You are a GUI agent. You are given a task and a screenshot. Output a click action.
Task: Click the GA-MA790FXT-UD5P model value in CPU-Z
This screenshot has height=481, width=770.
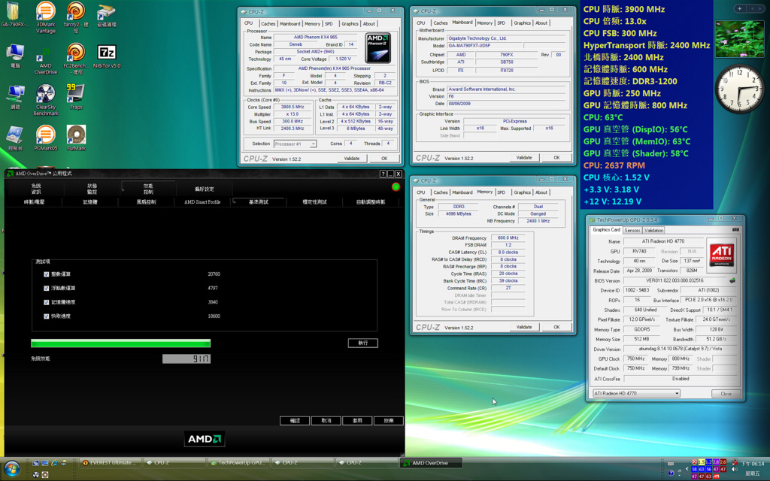point(484,46)
